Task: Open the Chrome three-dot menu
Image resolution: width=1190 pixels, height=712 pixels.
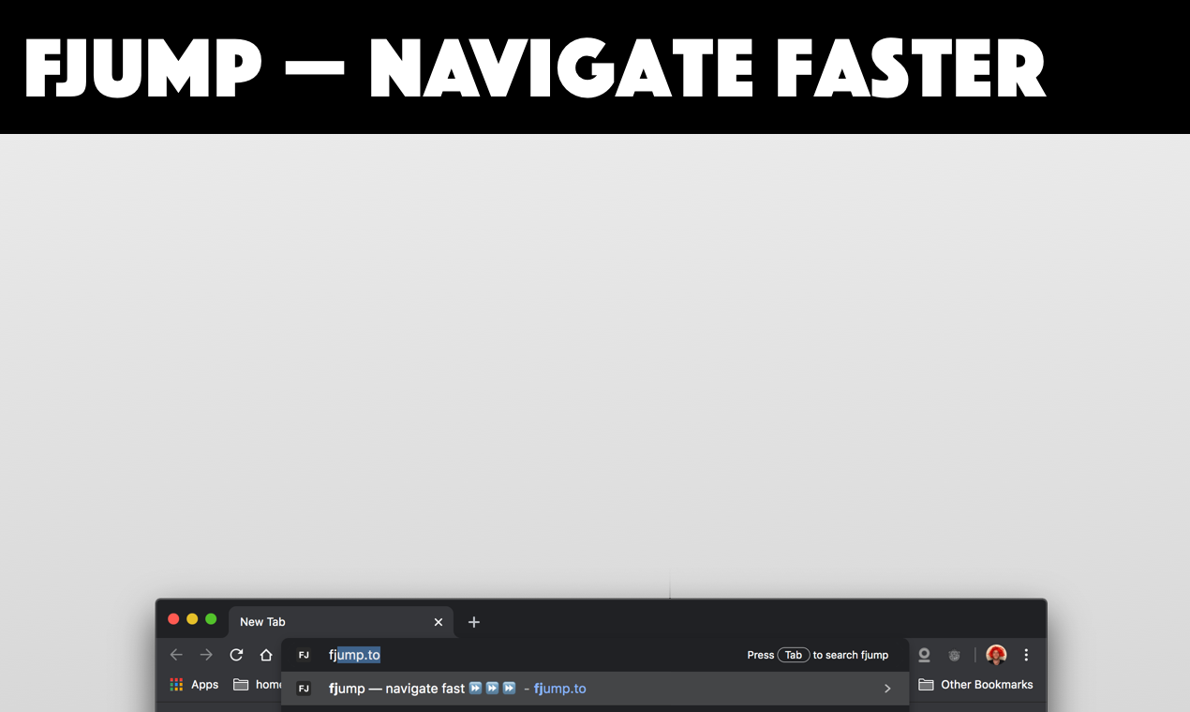Action: pyautogui.click(x=1026, y=655)
